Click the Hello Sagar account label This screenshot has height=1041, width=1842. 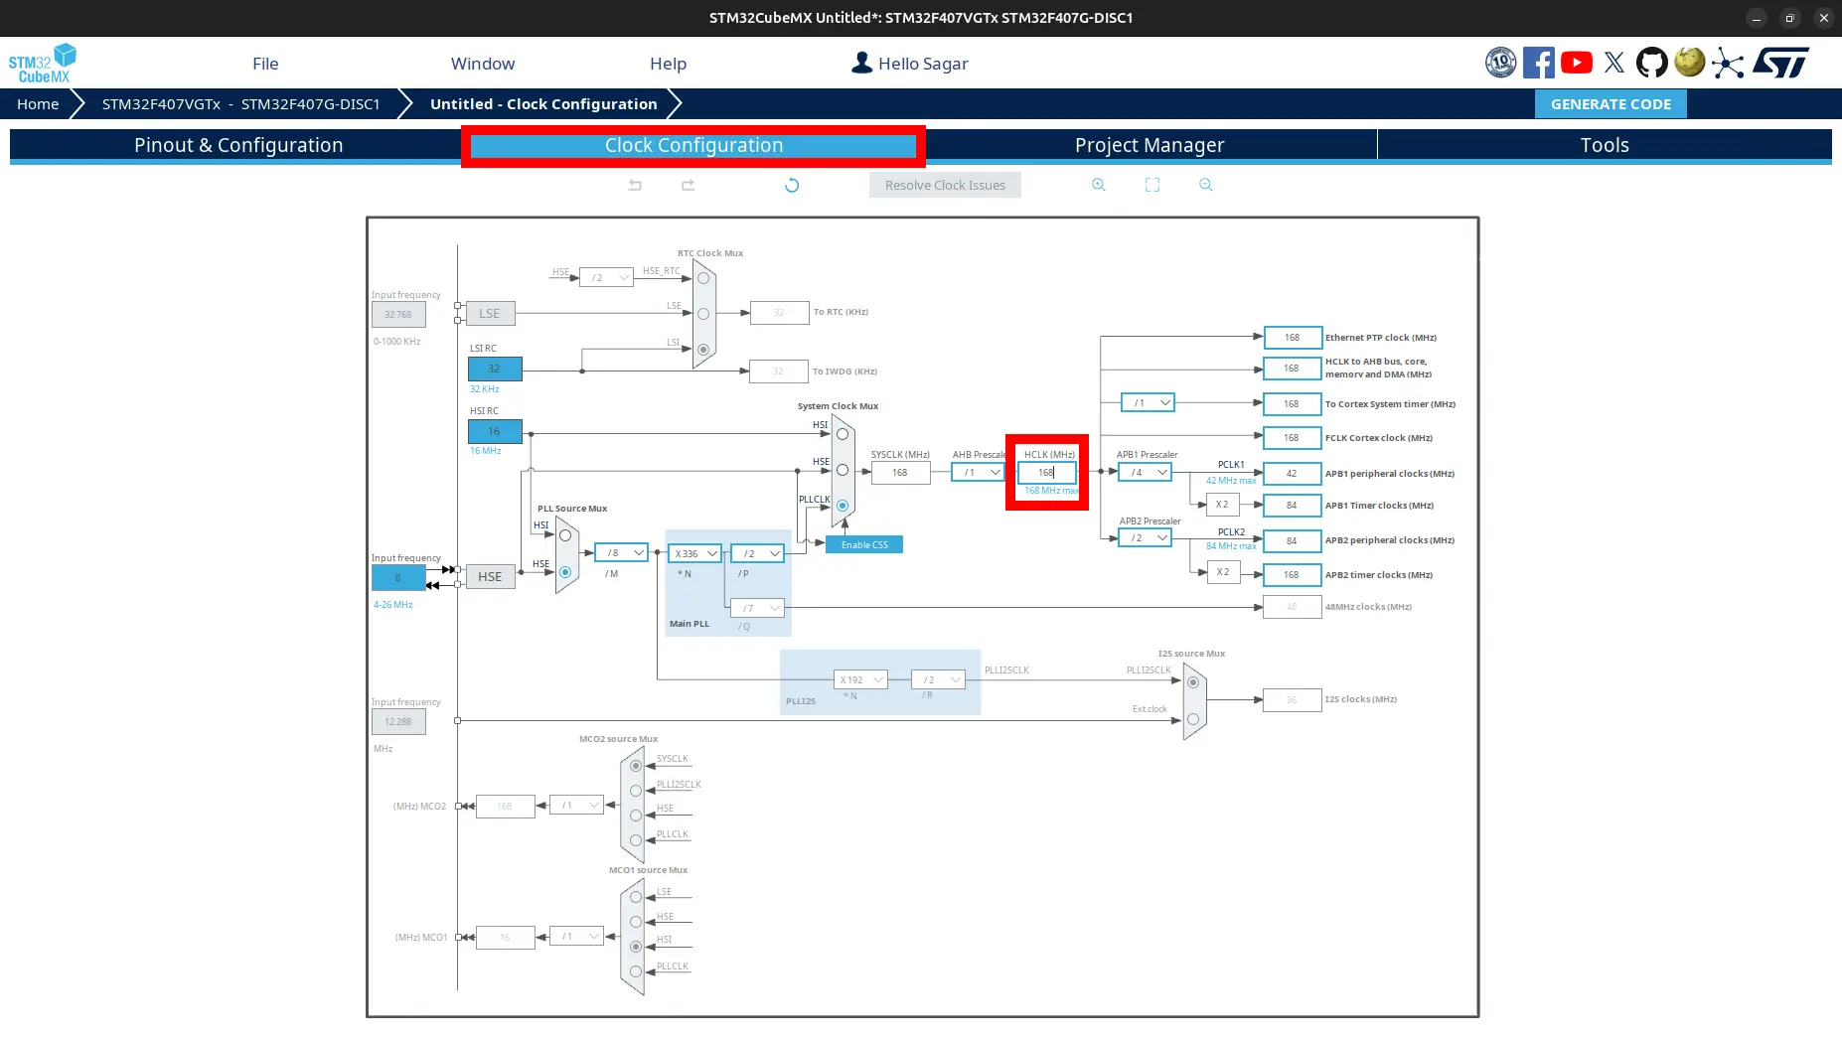923,64
